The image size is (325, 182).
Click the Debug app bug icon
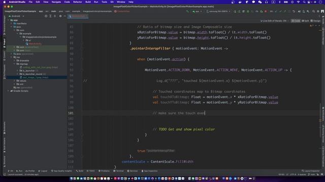point(248,11)
